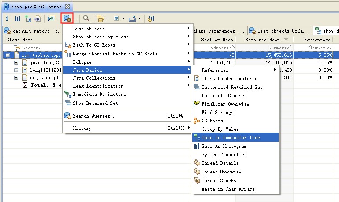Expand the long[181423] tree row
Image resolution: width=339 pixels, height=202 pixels.
(x=16, y=70)
